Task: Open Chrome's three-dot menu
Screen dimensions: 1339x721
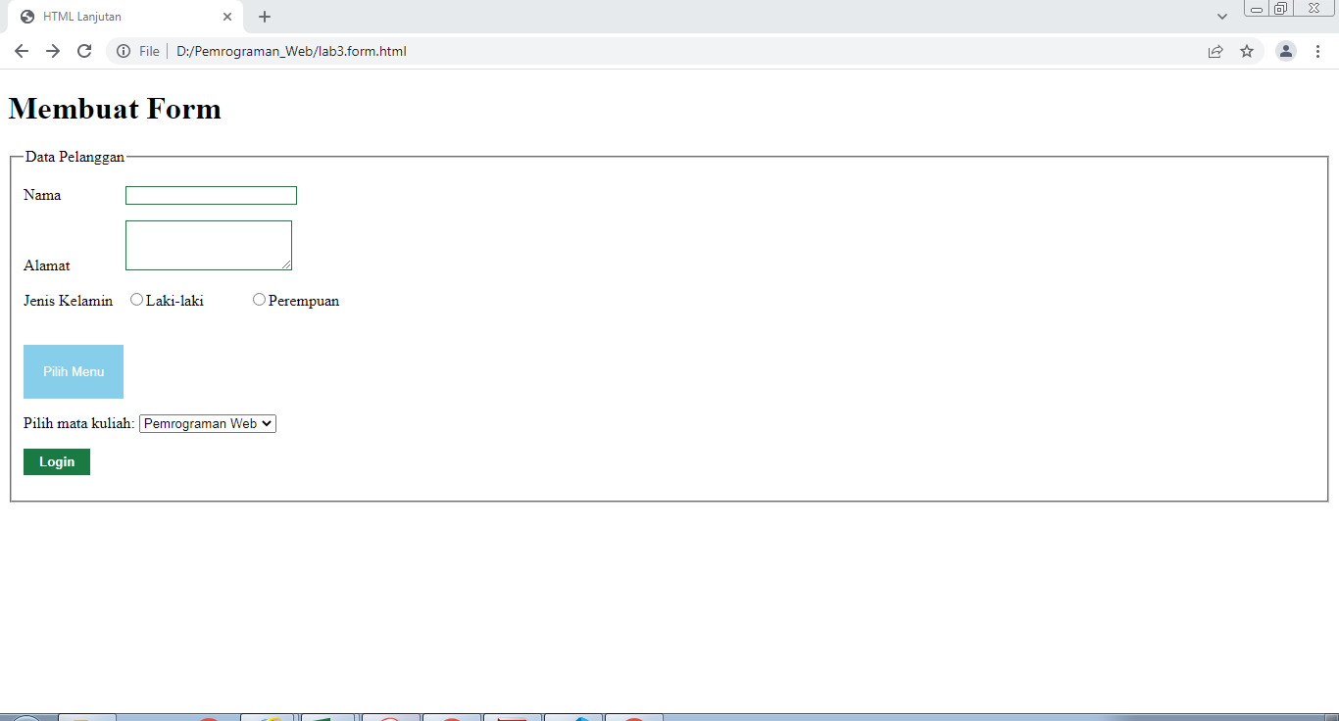Action: tap(1317, 51)
